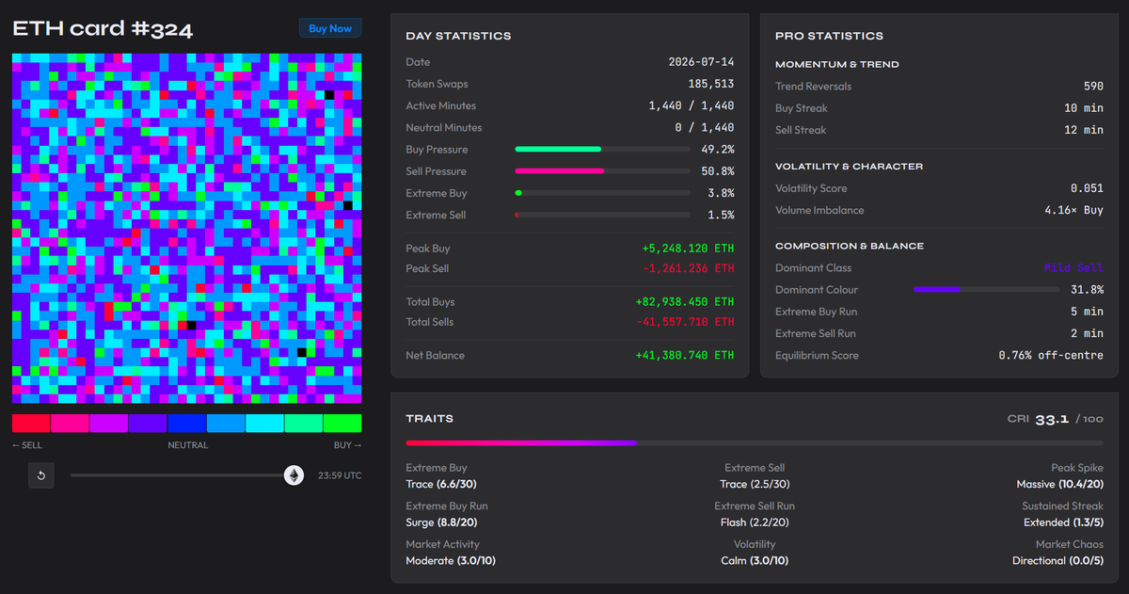Click the Market Chaos trait Directional (0.0/5)
This screenshot has width=1129, height=594.
[1058, 561]
